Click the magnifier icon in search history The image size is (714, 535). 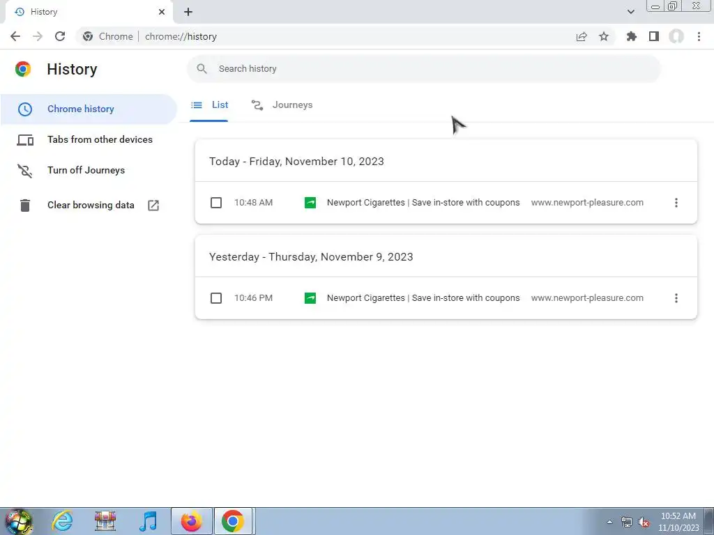[202, 69]
